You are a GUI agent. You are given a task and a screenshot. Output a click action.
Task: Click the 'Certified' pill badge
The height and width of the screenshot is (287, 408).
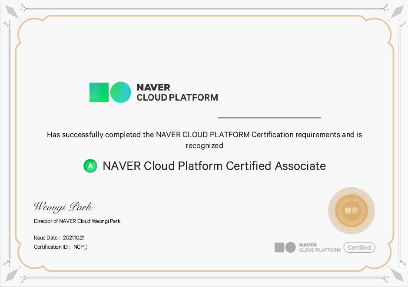click(x=359, y=247)
